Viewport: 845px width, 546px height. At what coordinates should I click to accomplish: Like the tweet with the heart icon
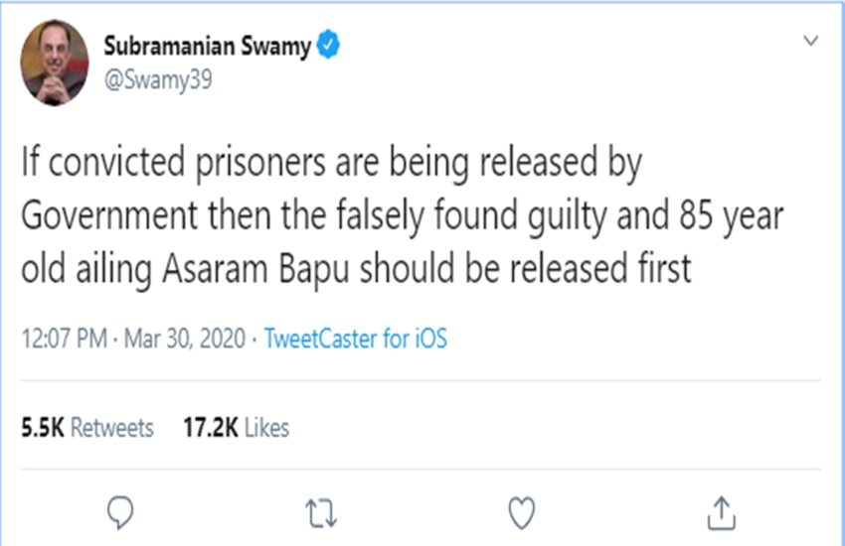click(522, 511)
